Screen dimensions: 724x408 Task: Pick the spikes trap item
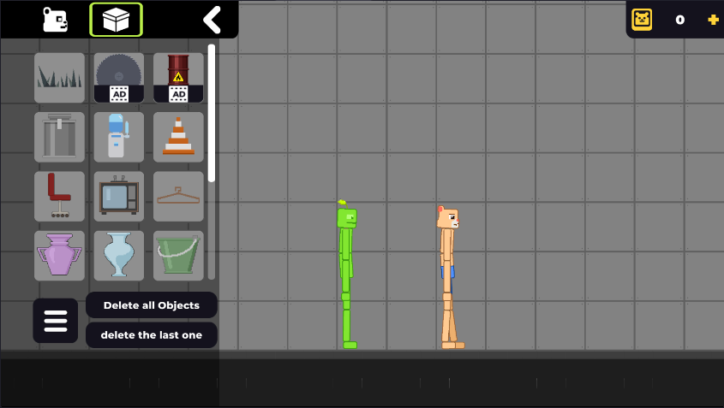[x=60, y=78]
